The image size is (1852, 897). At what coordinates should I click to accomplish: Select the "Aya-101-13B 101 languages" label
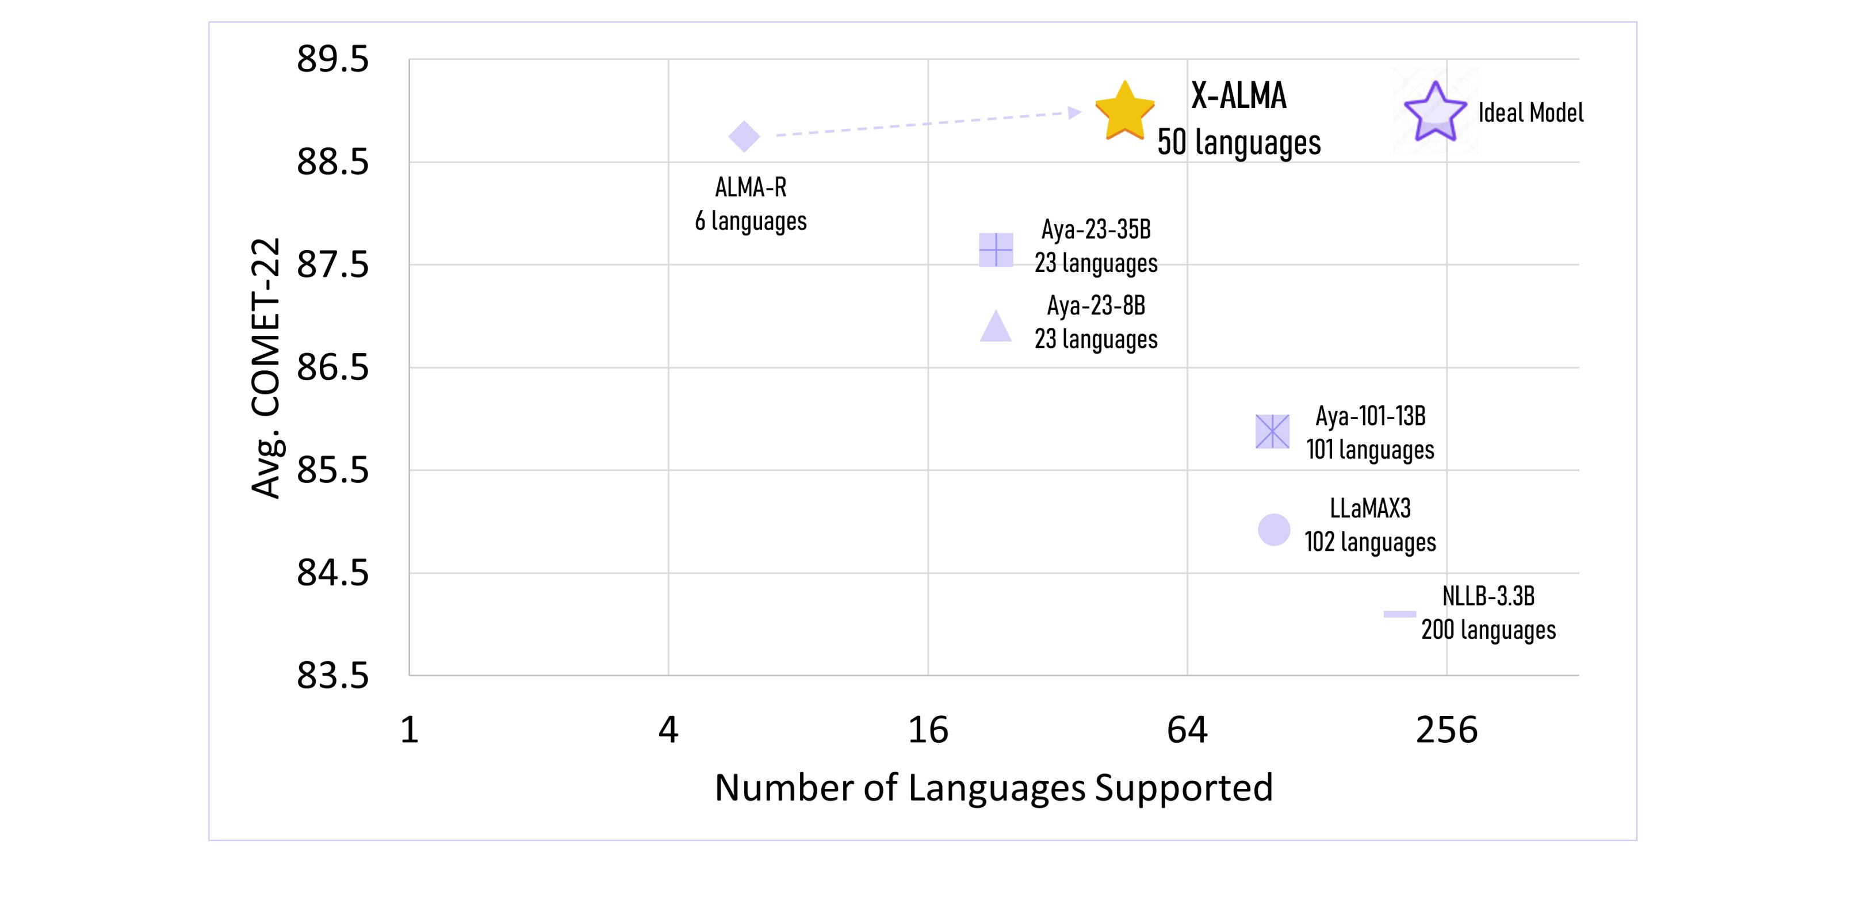click(1370, 432)
